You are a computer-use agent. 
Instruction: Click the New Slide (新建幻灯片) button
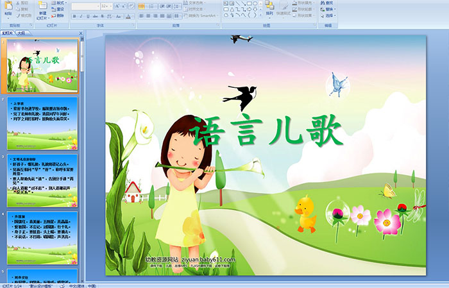click(43, 11)
